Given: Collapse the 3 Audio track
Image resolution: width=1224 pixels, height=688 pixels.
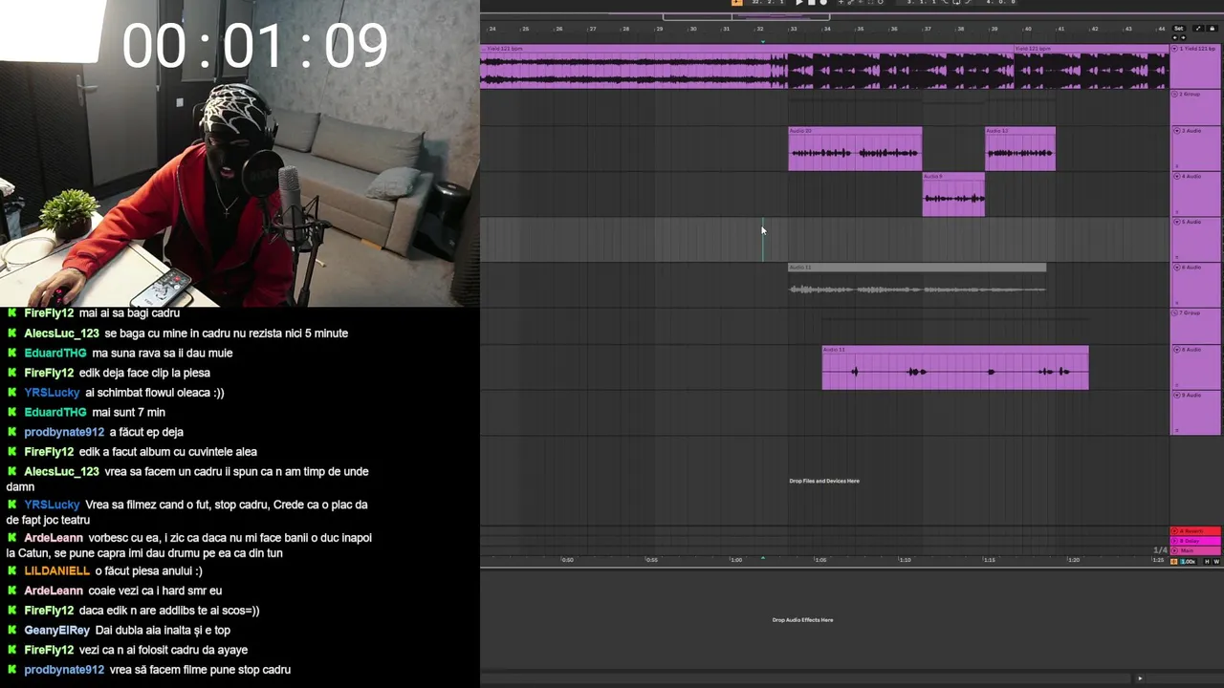Looking at the screenshot, I should [1176, 131].
